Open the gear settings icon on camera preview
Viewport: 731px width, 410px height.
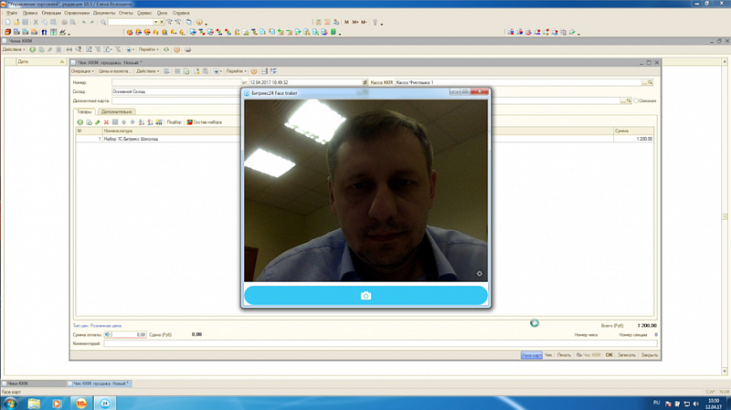[x=479, y=274]
